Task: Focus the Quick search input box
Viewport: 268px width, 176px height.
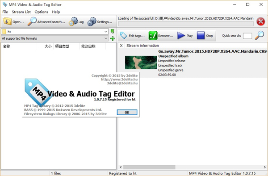Action: (x=247, y=36)
